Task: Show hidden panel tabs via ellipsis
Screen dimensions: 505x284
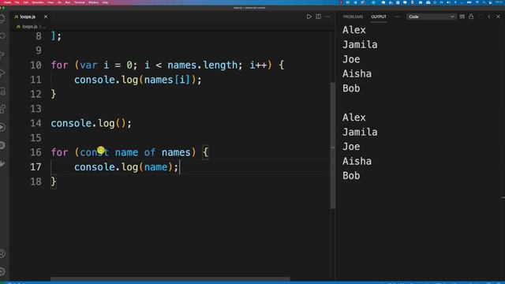Action: (397, 17)
